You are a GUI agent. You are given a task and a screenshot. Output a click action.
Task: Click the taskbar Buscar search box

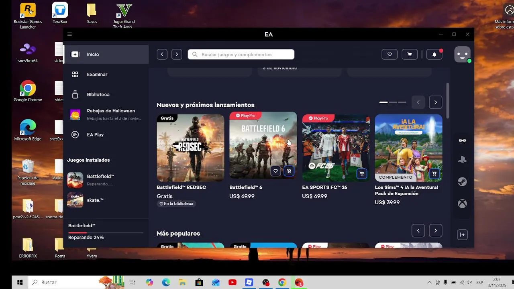76,282
